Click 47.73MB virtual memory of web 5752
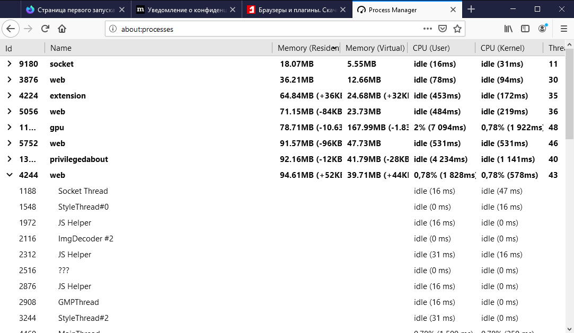 tap(364, 143)
